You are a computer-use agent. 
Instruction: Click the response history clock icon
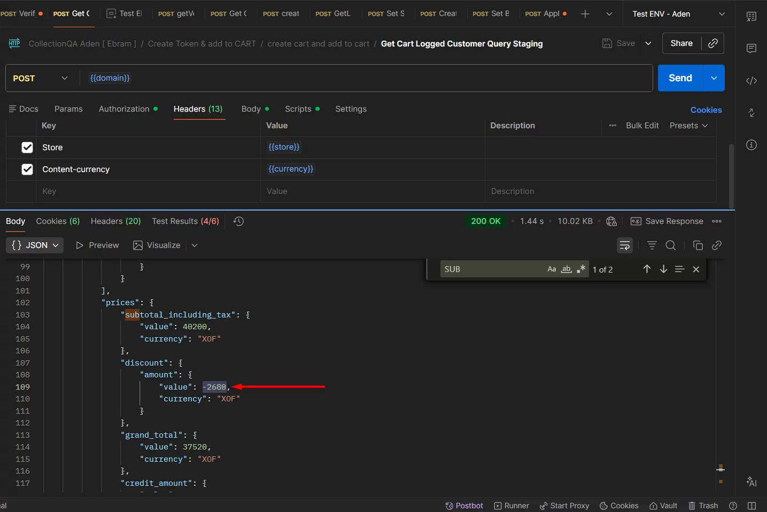click(x=239, y=221)
